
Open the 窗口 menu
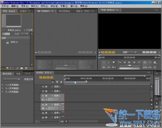point(74,6)
